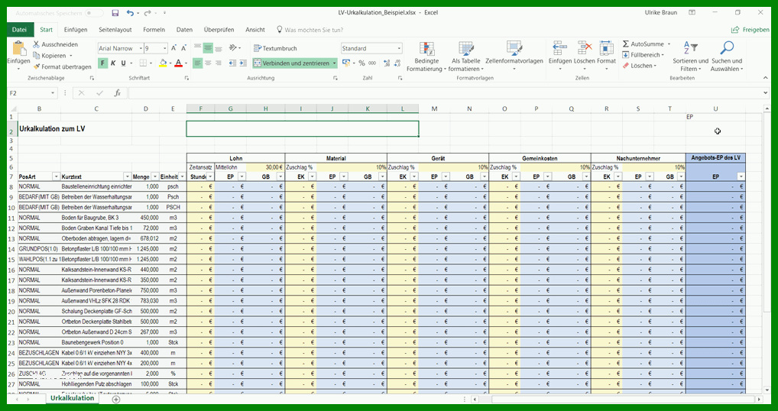Toggle italic formatting K button

(x=113, y=63)
